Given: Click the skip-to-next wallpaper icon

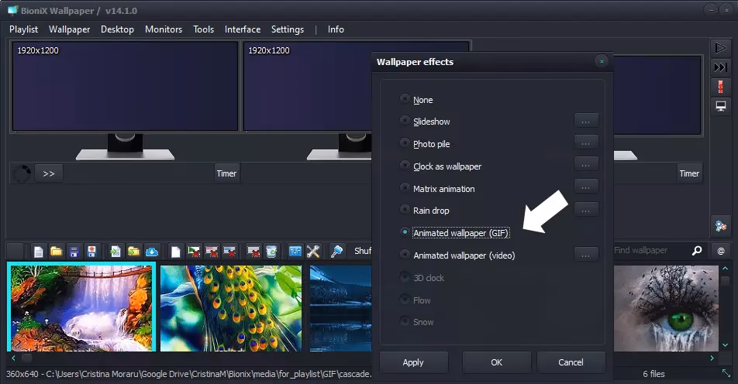Looking at the screenshot, I should 721,67.
